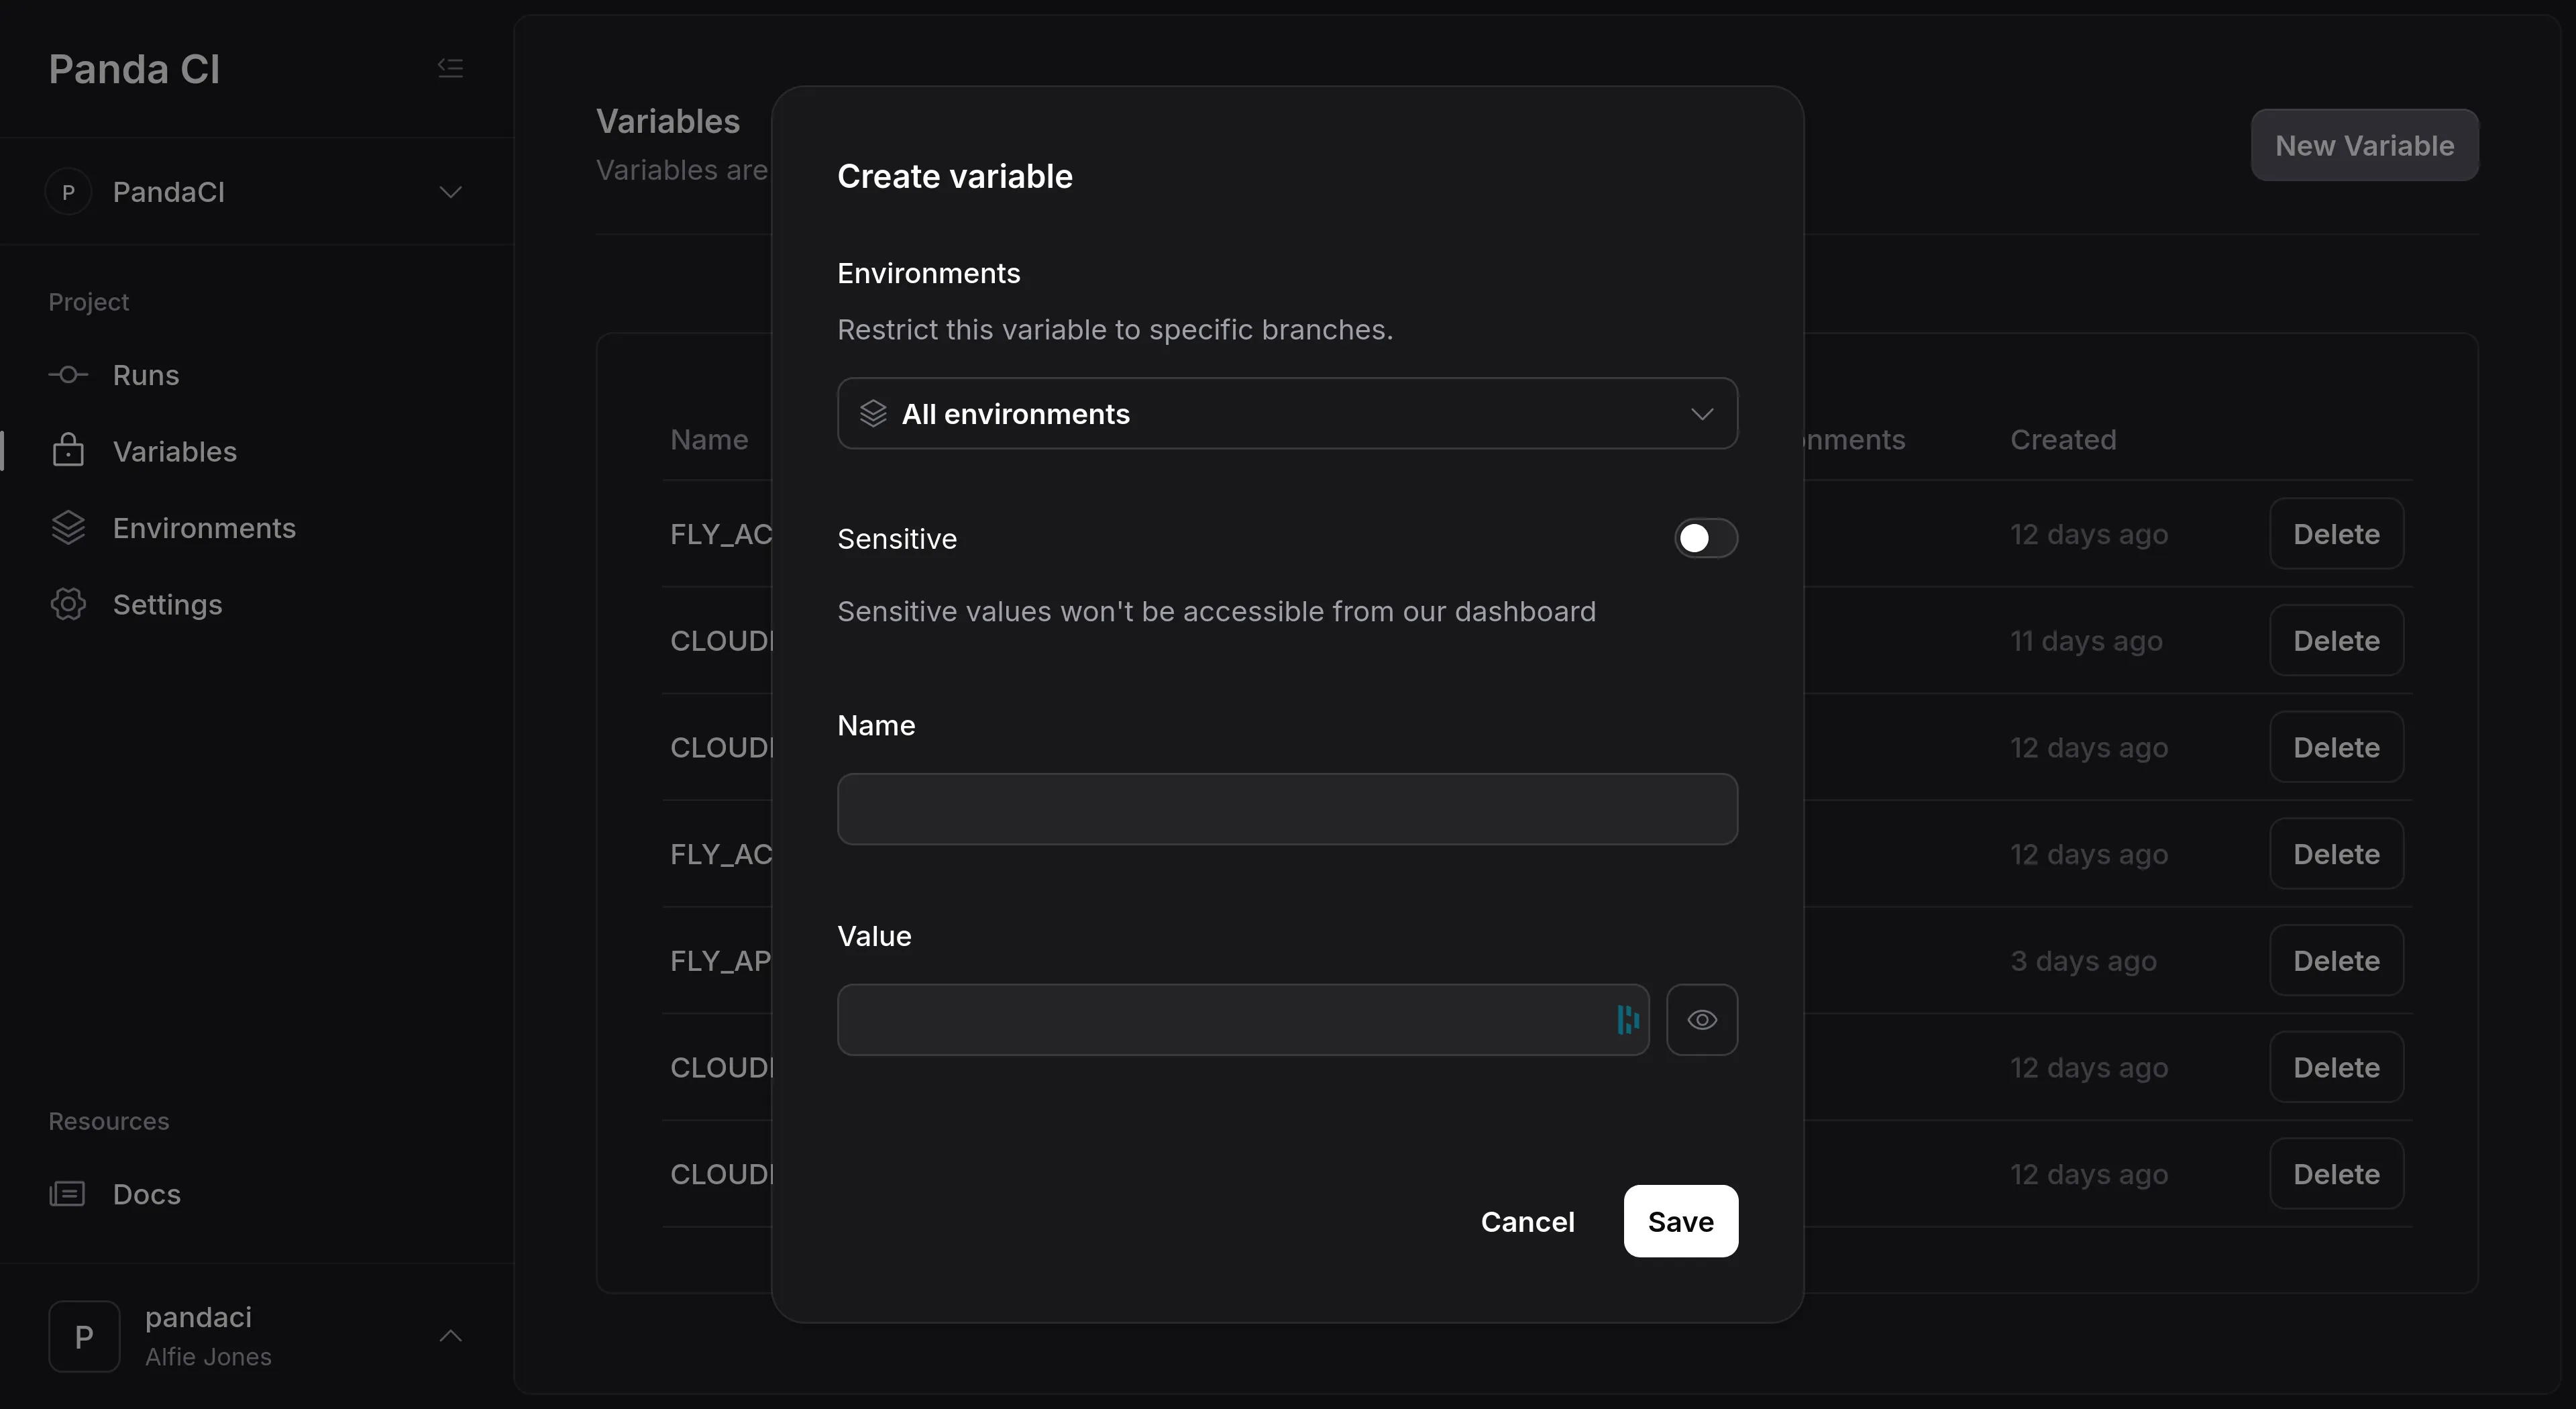This screenshot has width=2576, height=1409.
Task: Click the Docs page icon in Resources
Action: 68,1194
